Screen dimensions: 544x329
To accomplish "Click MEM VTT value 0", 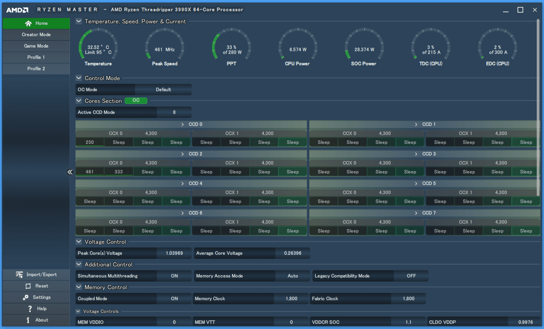I will 291,322.
